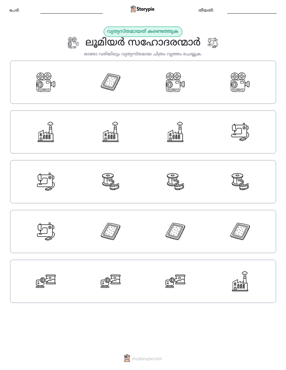The height and width of the screenshot is (370, 286).
Task: Click the first film reel in row three
Action: [x=111, y=182]
